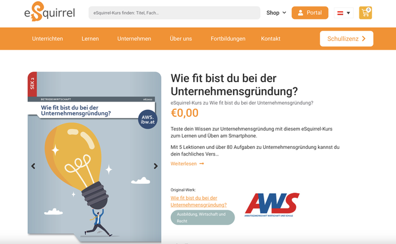The image size is (396, 244).
Task: Click the red SEK 2 ribbon label
Action: coord(33,84)
